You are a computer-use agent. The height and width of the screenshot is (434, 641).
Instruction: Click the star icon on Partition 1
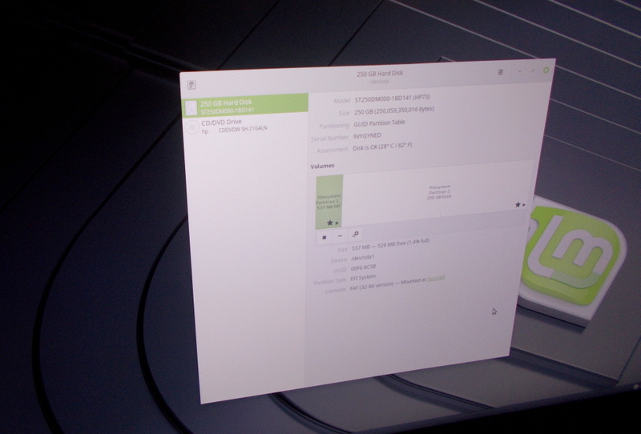pos(329,222)
